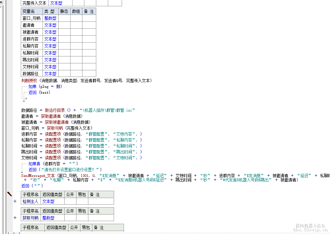Image resolution: width=330 pixels, height=234 pixels.
Task: Select the 如果真 (进群内容 = "") line
Action: 52,164
